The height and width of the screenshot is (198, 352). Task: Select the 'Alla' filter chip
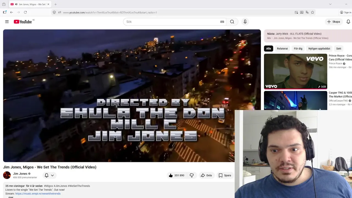pyautogui.click(x=268, y=49)
